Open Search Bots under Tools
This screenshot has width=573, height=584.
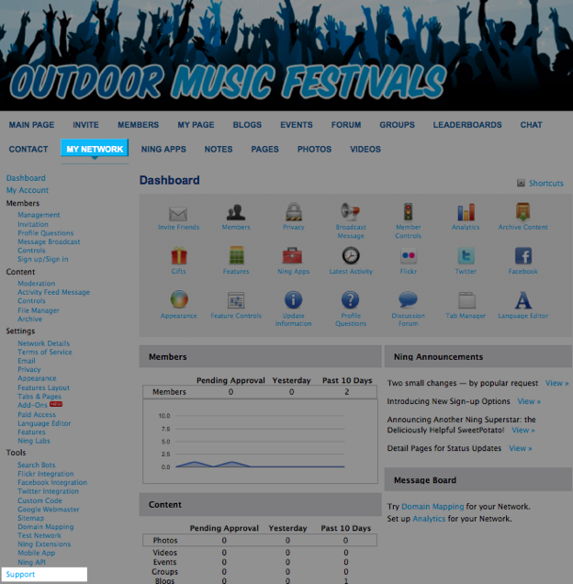pyautogui.click(x=36, y=465)
